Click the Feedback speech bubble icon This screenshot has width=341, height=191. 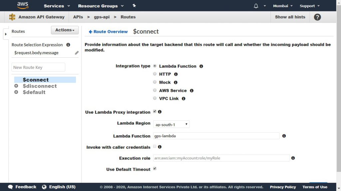(10, 187)
